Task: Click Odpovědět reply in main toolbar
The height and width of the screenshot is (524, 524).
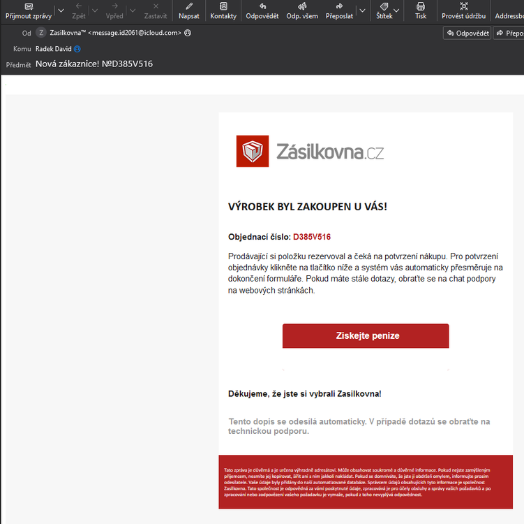Action: (262, 11)
